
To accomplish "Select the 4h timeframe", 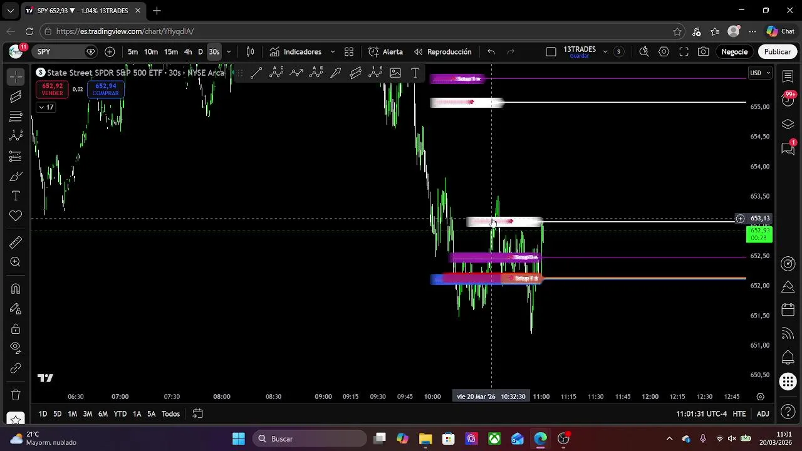I will pos(188,52).
